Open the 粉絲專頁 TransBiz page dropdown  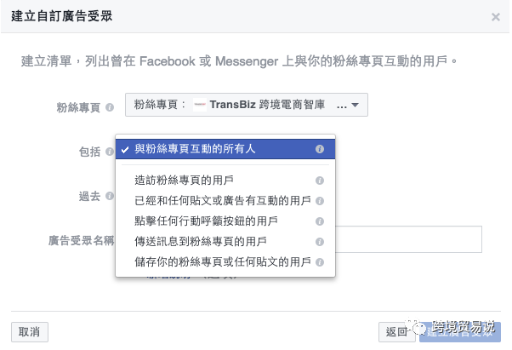(247, 105)
